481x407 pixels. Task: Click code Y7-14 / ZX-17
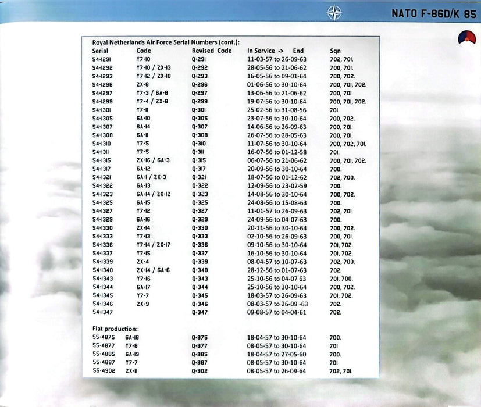click(x=154, y=245)
